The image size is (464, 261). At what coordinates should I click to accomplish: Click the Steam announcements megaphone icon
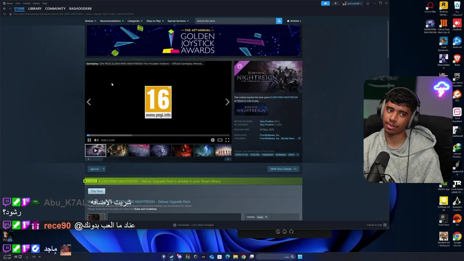(325, 3)
